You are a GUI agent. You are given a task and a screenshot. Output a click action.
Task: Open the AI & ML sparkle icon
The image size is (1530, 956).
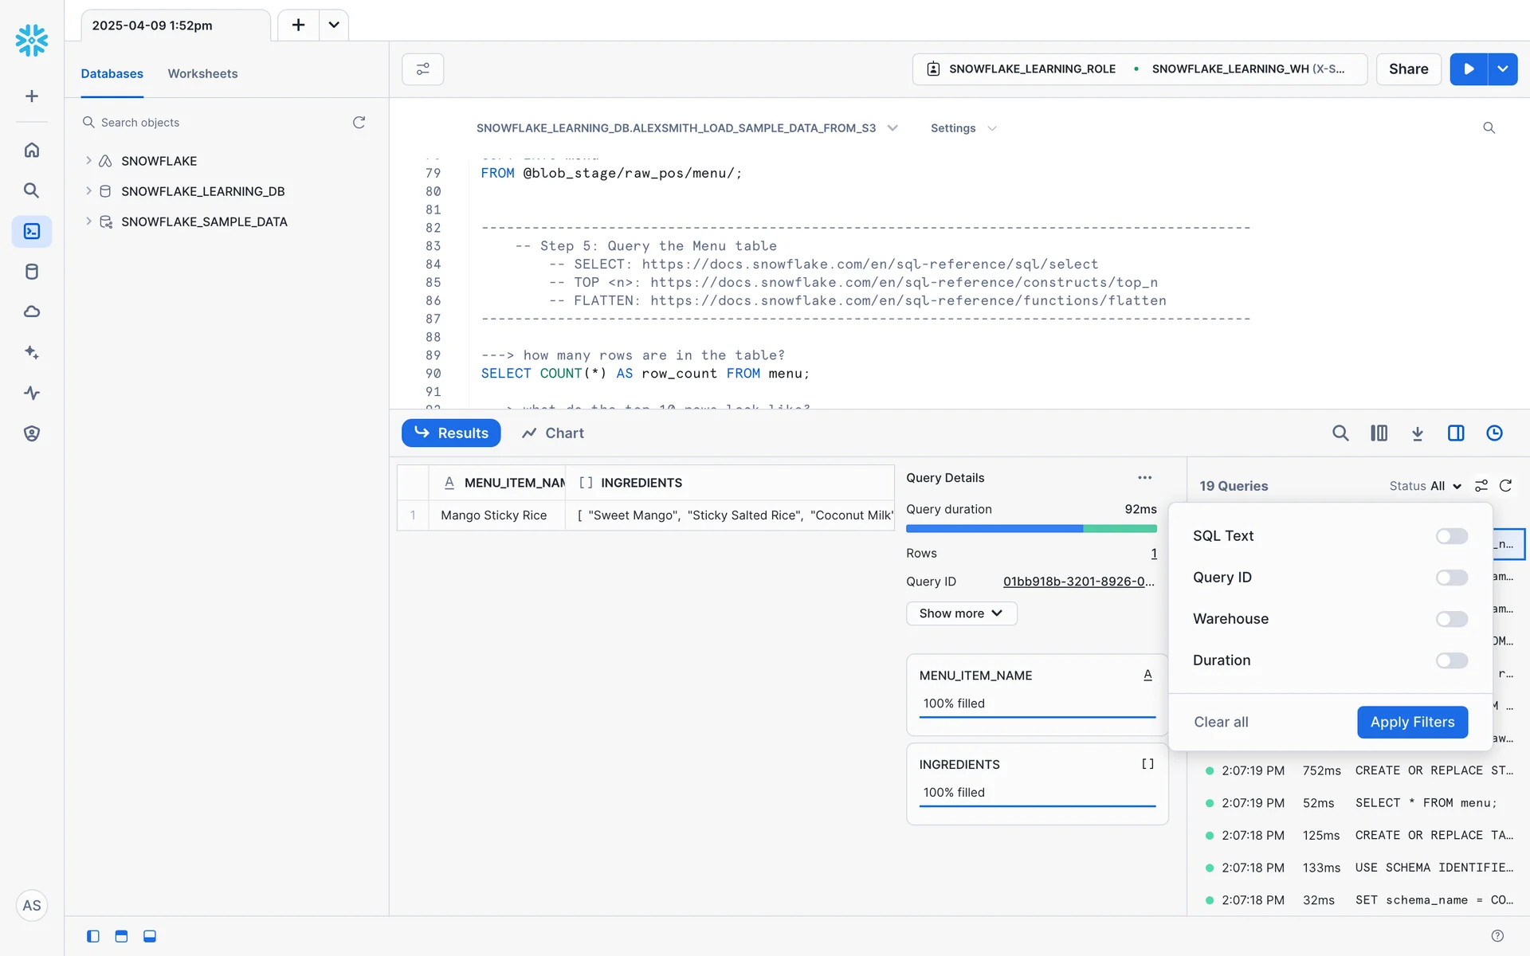click(32, 352)
